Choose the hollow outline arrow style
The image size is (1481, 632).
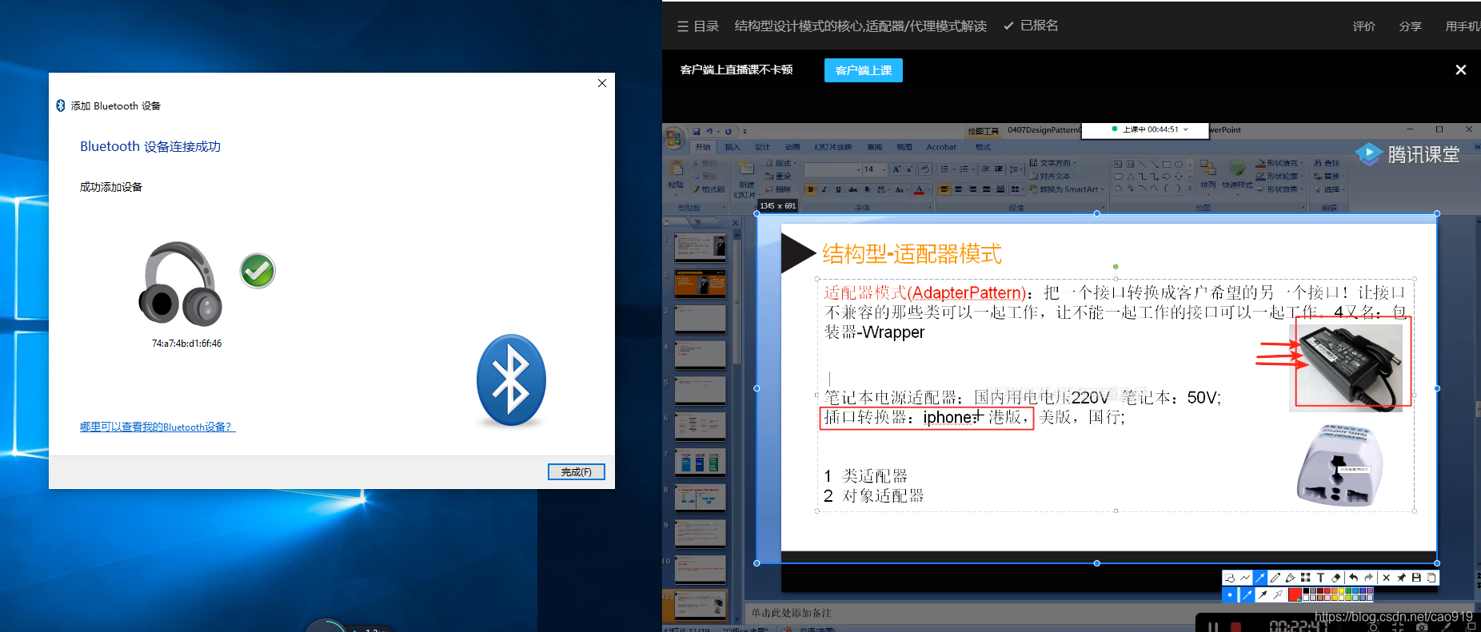(1278, 594)
